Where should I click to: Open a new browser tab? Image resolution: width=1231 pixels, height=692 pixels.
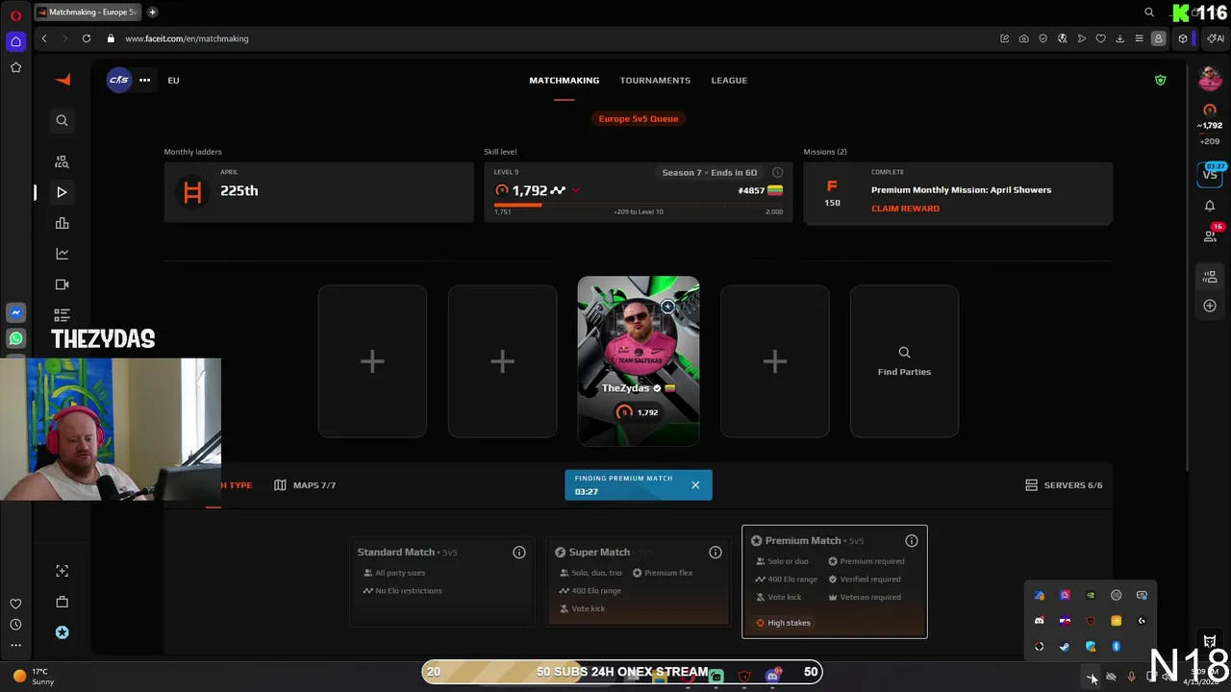152,12
